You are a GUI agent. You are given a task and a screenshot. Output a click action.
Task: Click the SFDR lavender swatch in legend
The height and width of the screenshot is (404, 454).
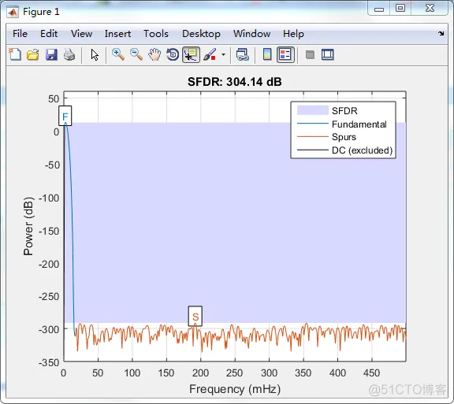click(x=313, y=110)
